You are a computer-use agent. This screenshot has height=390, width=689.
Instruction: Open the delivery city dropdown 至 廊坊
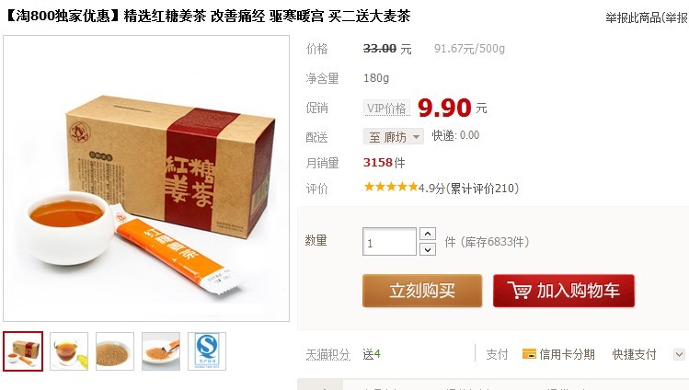click(394, 136)
